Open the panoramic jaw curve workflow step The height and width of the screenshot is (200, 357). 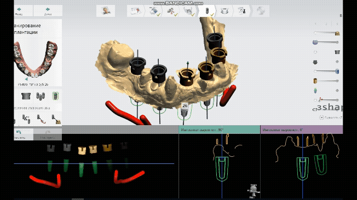click(x=189, y=11)
